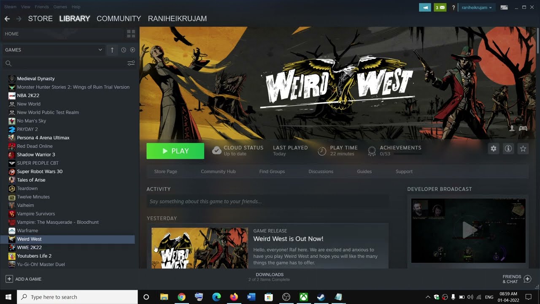This screenshot has width=540, height=304.
Task: Open Google Chrome from the taskbar
Action: pos(181,297)
